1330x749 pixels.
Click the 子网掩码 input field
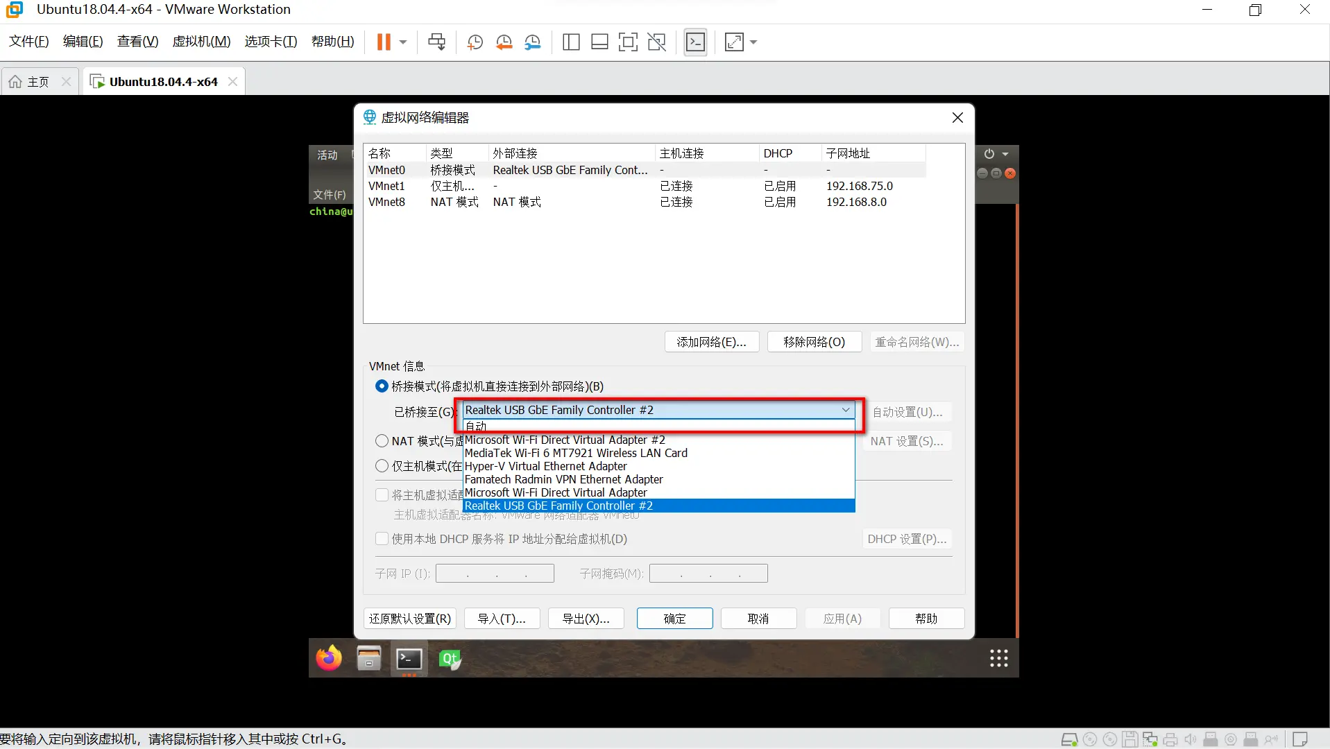(708, 574)
